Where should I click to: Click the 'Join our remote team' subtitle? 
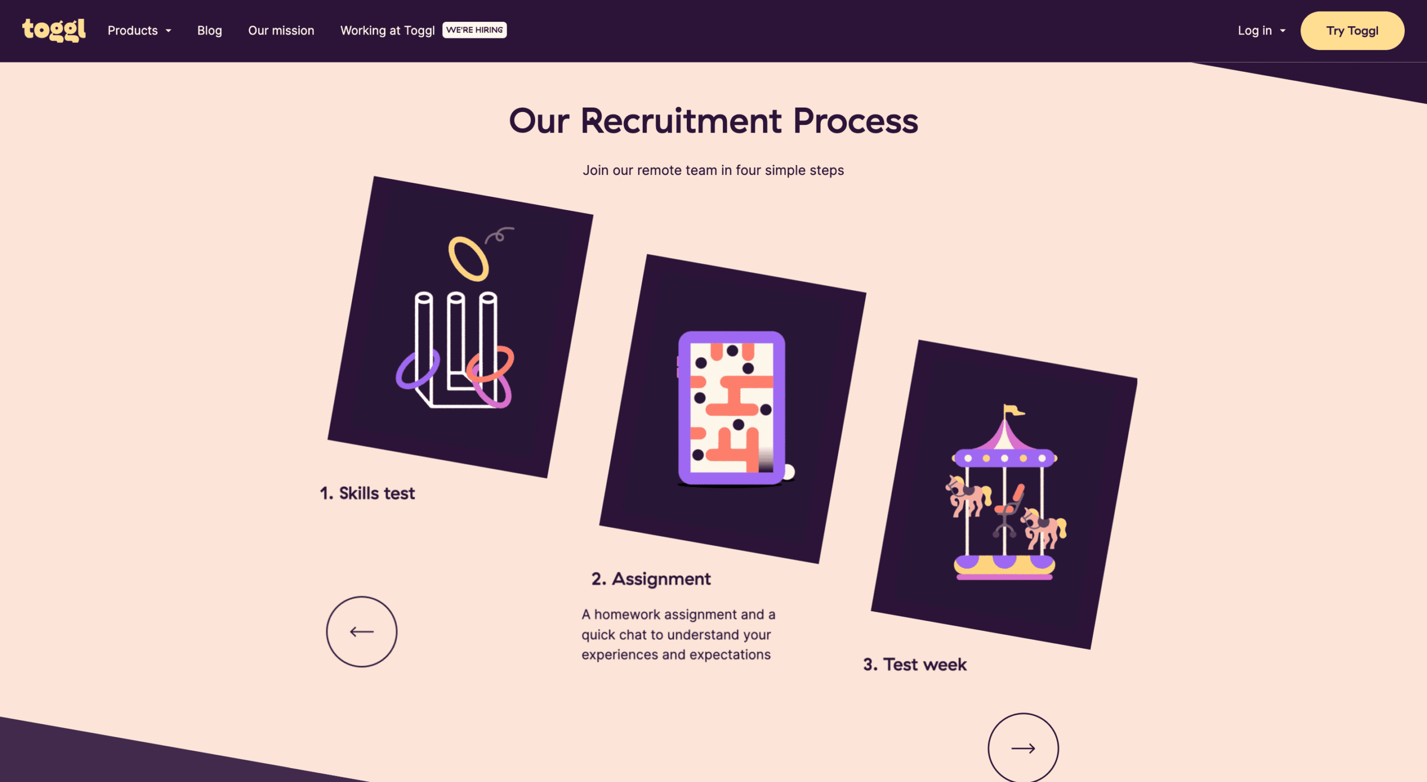pos(713,170)
